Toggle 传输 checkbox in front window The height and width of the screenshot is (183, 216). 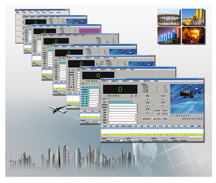click(x=106, y=95)
